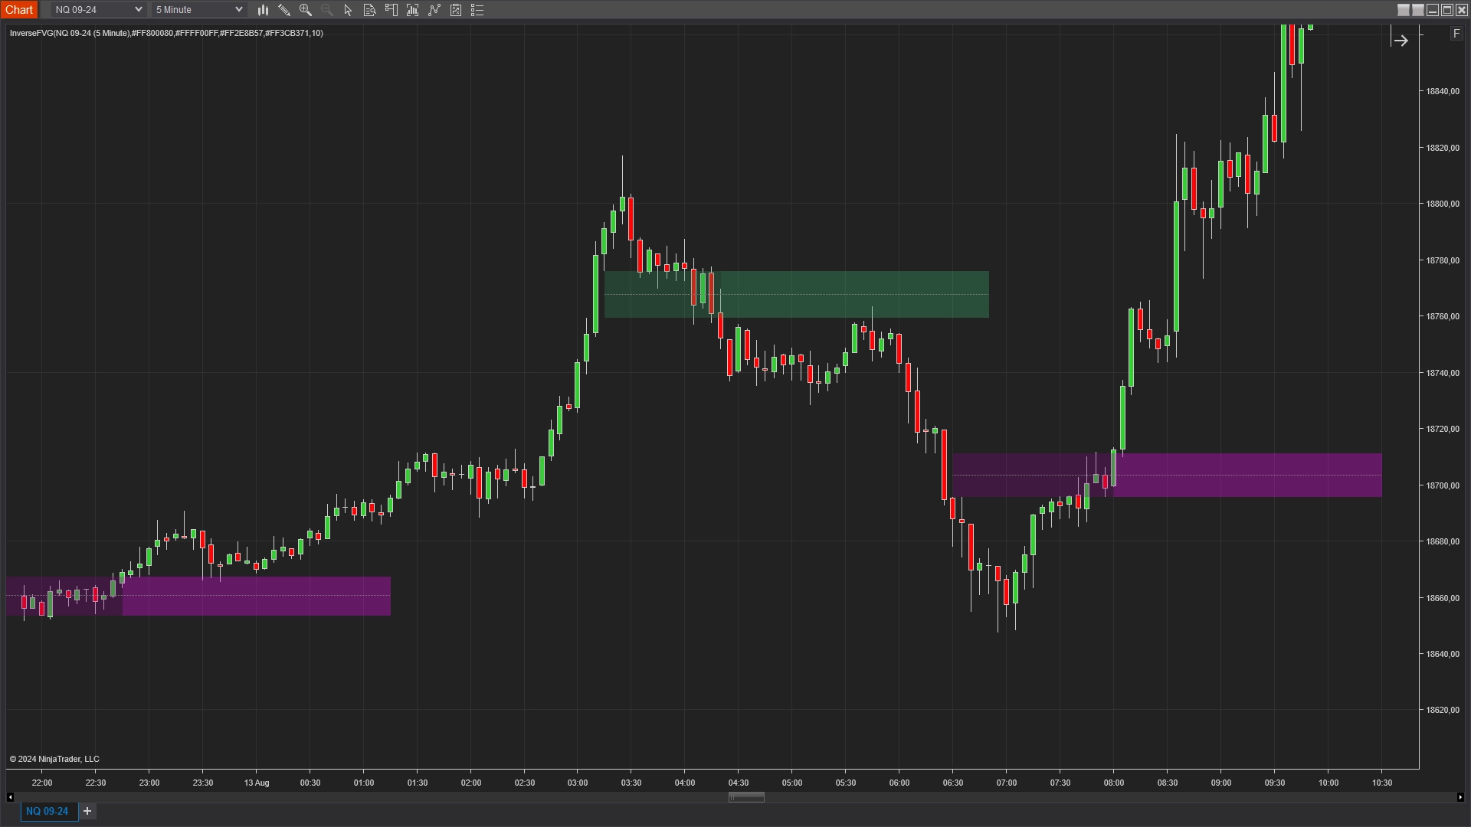
Task: Select the purple FVG zone near 18660
Action: (198, 596)
